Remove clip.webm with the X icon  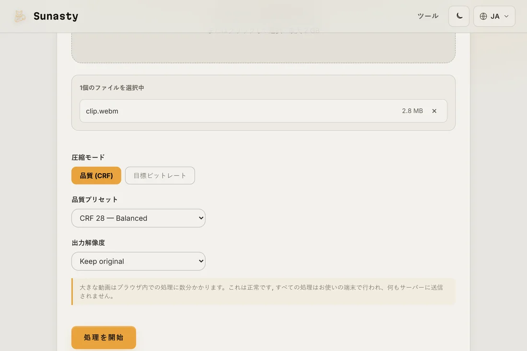[434, 111]
